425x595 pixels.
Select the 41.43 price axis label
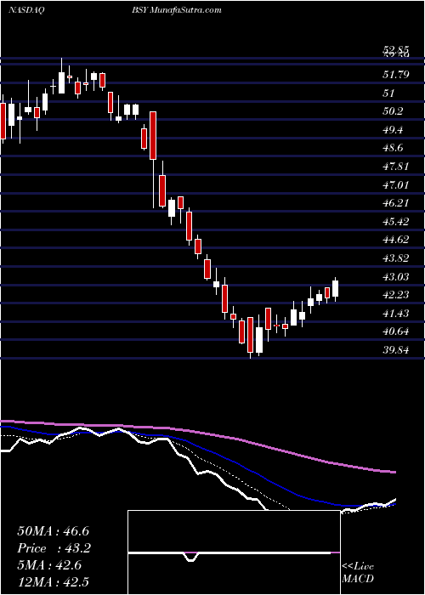pos(396,314)
